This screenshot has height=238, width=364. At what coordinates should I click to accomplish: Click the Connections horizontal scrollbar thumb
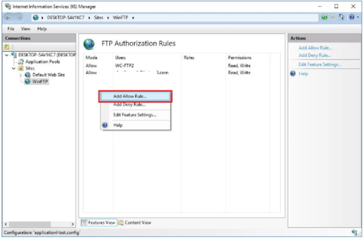[x=30, y=224]
